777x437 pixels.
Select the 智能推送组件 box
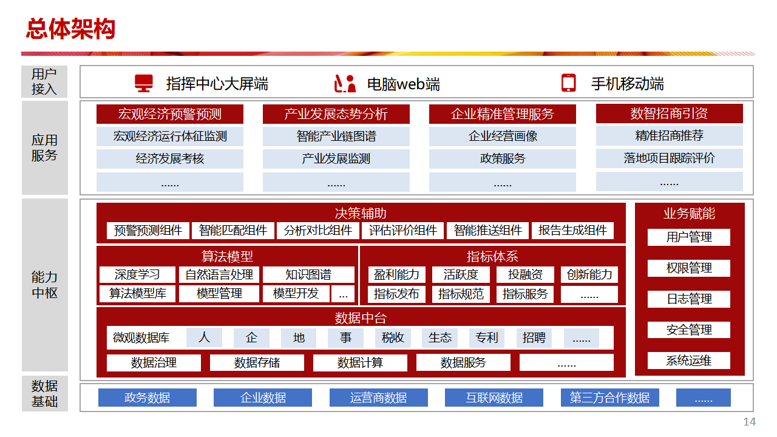[488, 231]
